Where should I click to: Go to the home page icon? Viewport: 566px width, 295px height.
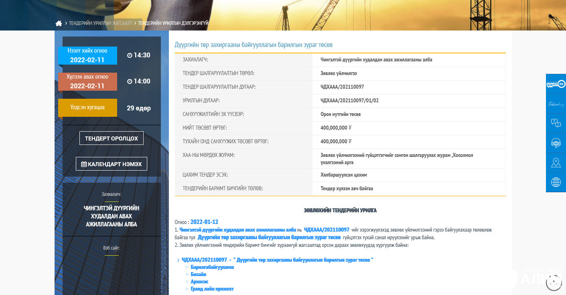pyautogui.click(x=59, y=23)
